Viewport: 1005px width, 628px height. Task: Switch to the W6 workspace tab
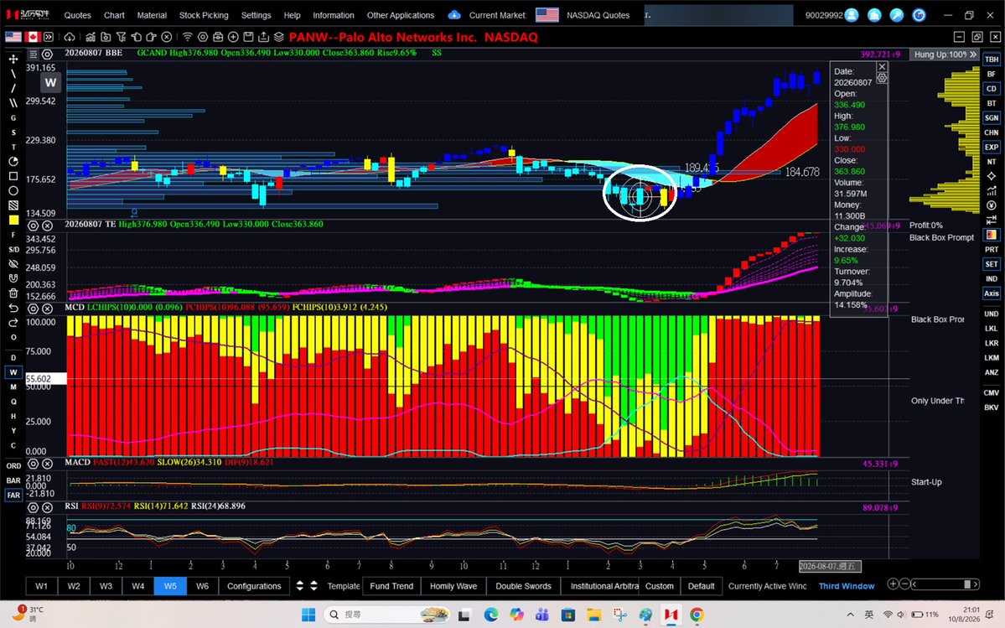[203, 586]
